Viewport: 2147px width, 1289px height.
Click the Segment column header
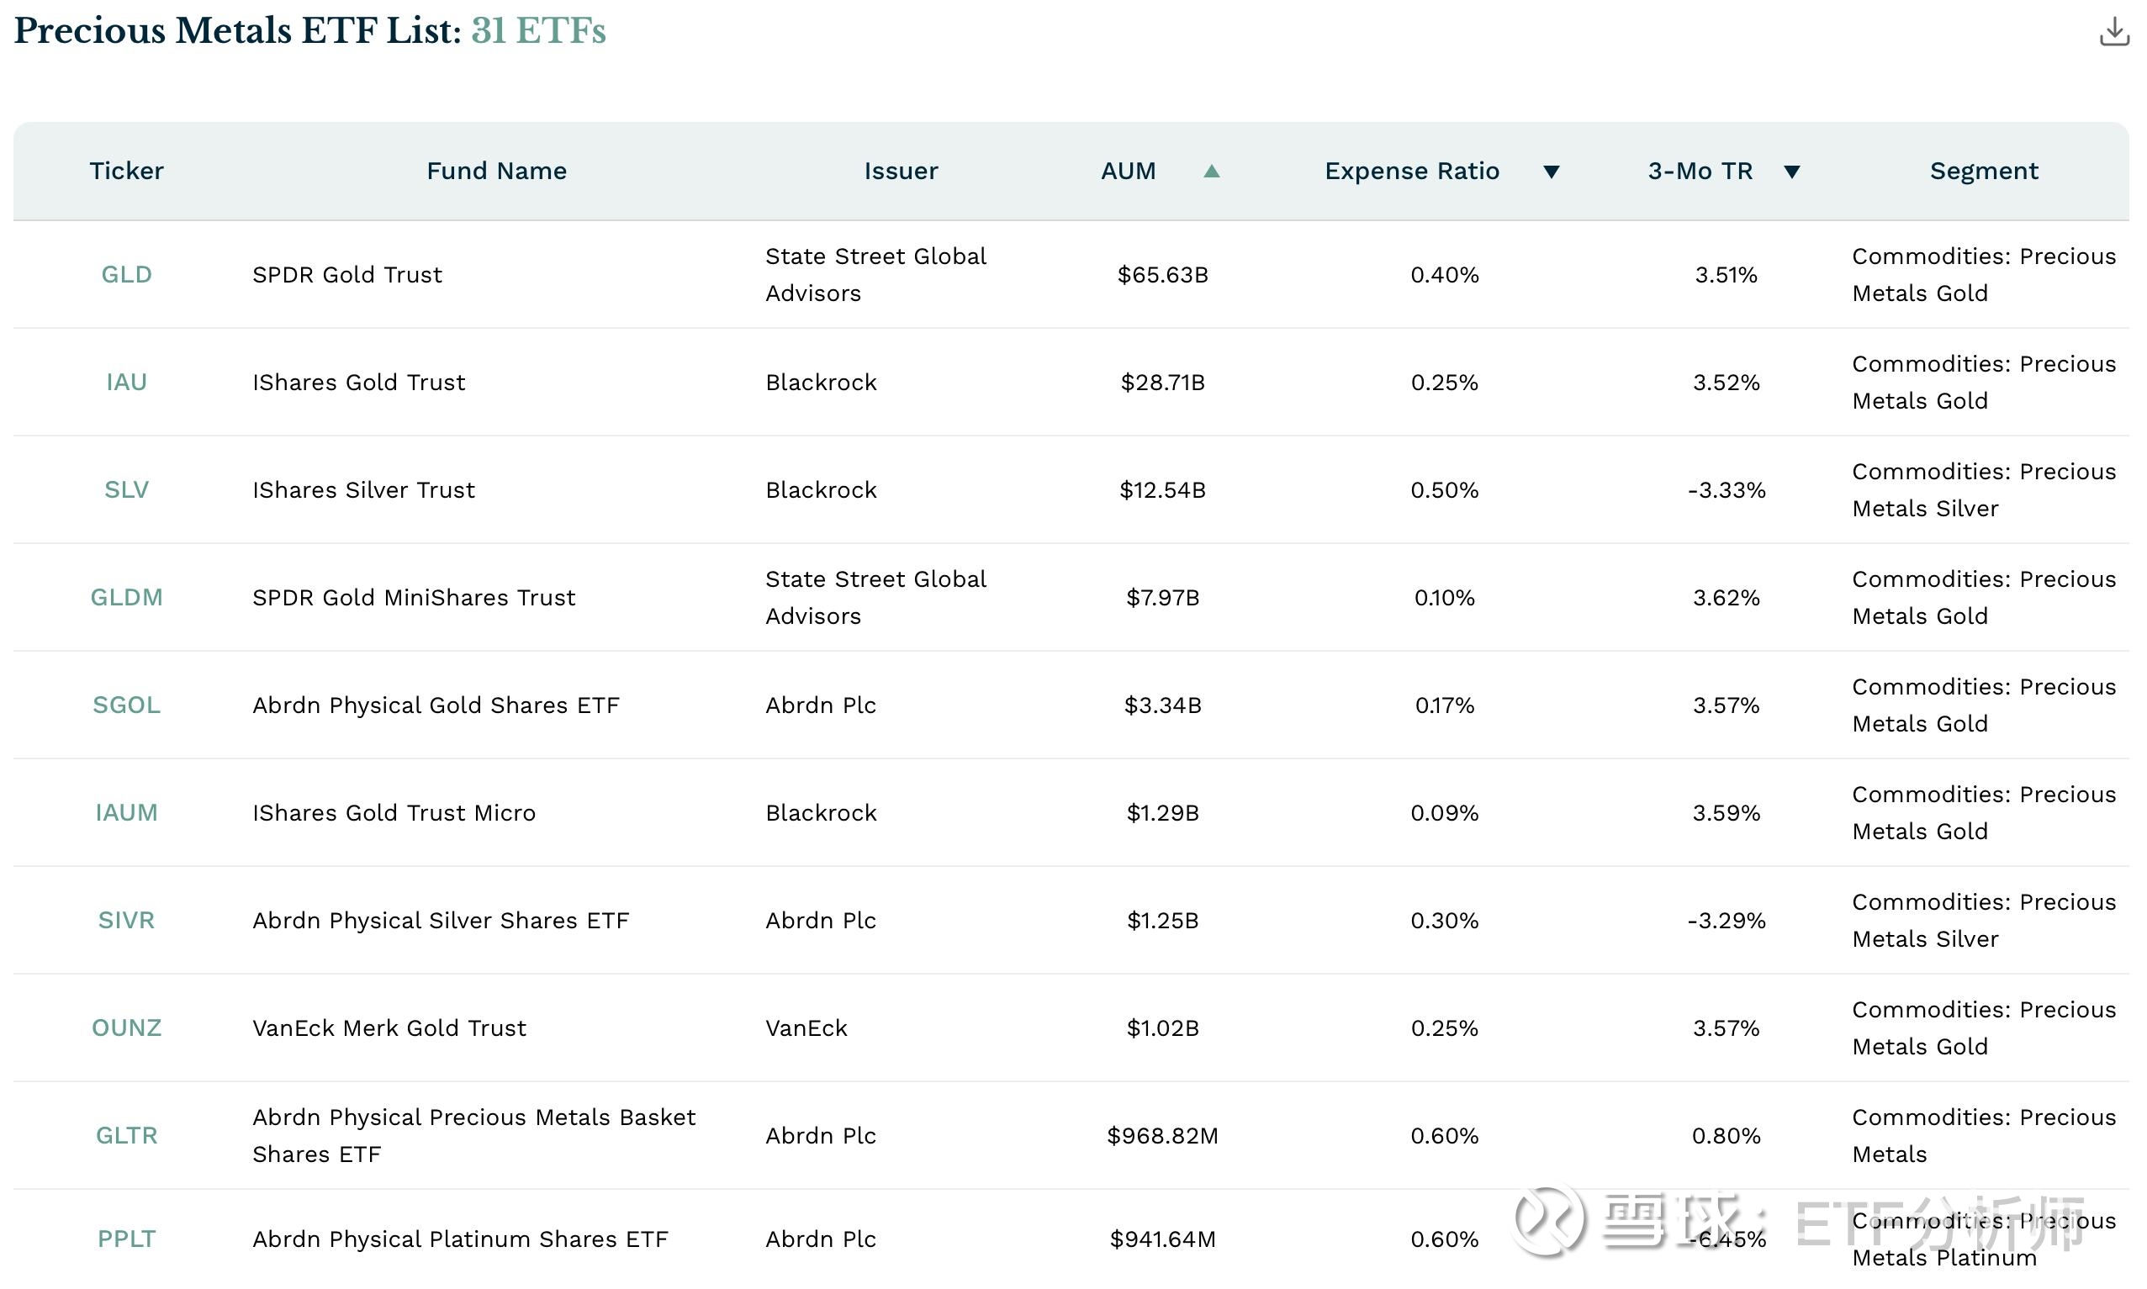pyautogui.click(x=1983, y=172)
